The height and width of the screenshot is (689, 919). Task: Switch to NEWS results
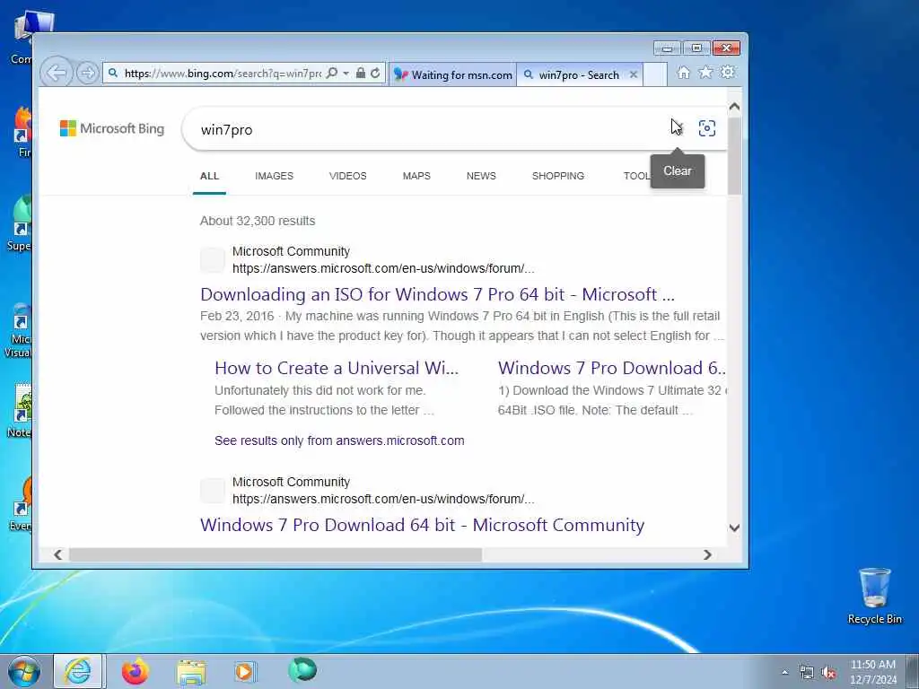(481, 176)
